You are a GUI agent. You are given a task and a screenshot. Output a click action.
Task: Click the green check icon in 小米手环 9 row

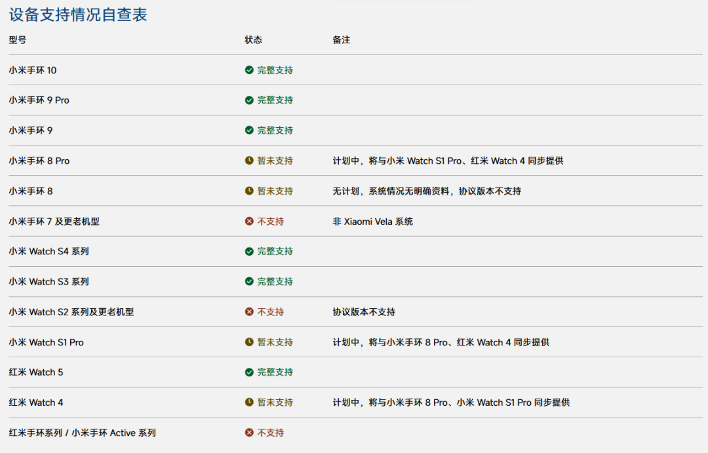[x=249, y=130]
